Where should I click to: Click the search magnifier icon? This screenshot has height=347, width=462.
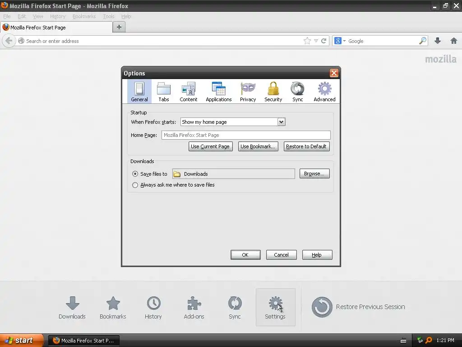click(422, 41)
